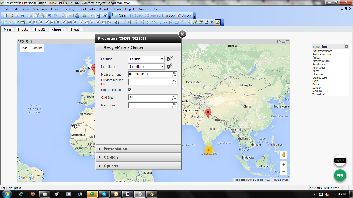Screen dimensions: 353x198
Task: Create a Search Object with magnifier icon
Action: [x=98, y=22]
